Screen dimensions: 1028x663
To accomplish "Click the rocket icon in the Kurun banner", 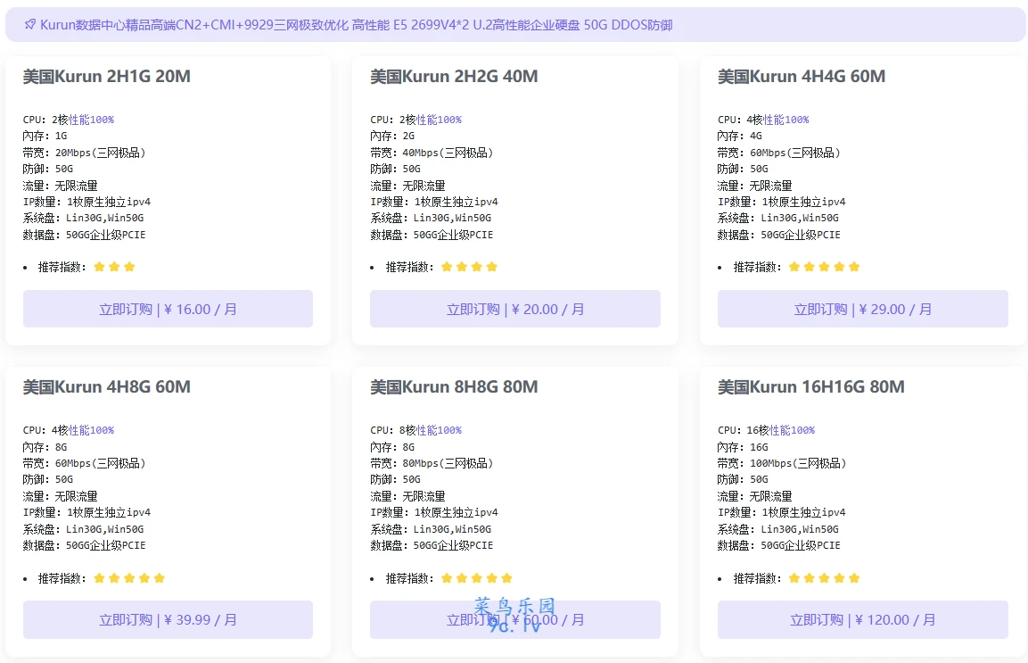I will tap(30, 25).
